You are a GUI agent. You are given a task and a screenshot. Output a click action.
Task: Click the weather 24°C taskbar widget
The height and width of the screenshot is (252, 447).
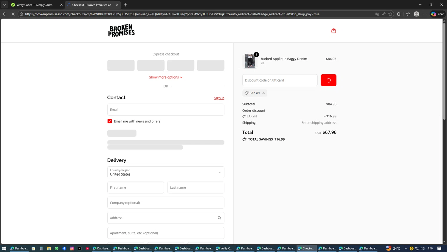coord(393,248)
